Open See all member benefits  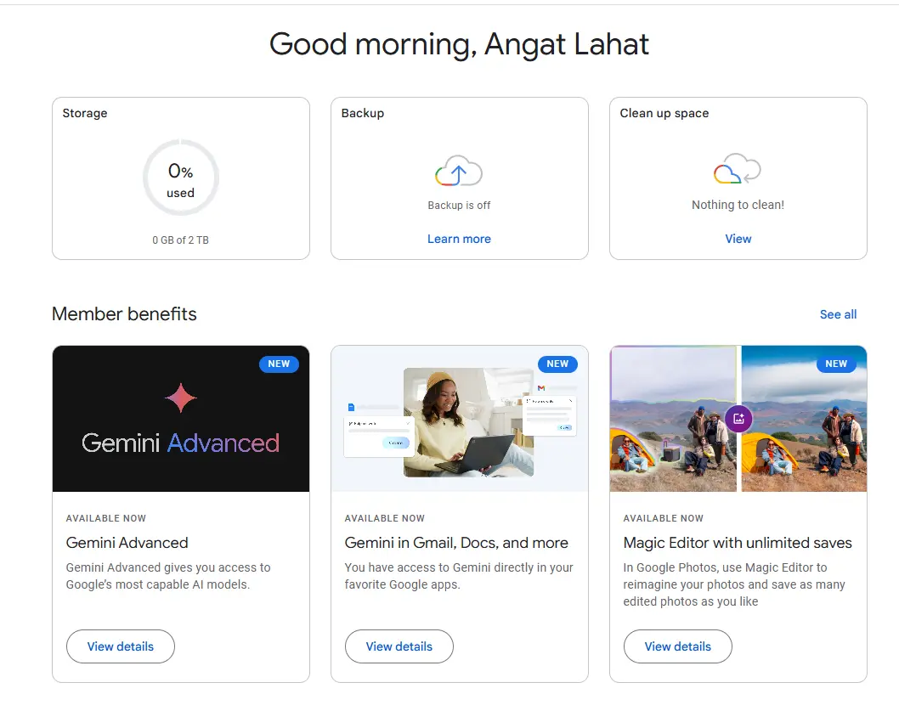tap(838, 314)
